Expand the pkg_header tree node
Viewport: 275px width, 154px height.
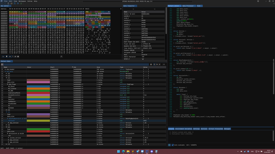(x=5, y=69)
